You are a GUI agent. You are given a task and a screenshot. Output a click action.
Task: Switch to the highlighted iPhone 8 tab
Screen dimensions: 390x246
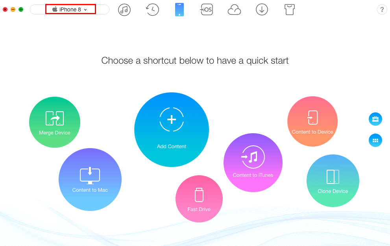click(x=70, y=9)
